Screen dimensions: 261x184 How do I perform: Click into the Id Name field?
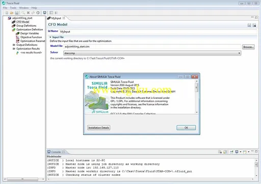[x=158, y=32]
